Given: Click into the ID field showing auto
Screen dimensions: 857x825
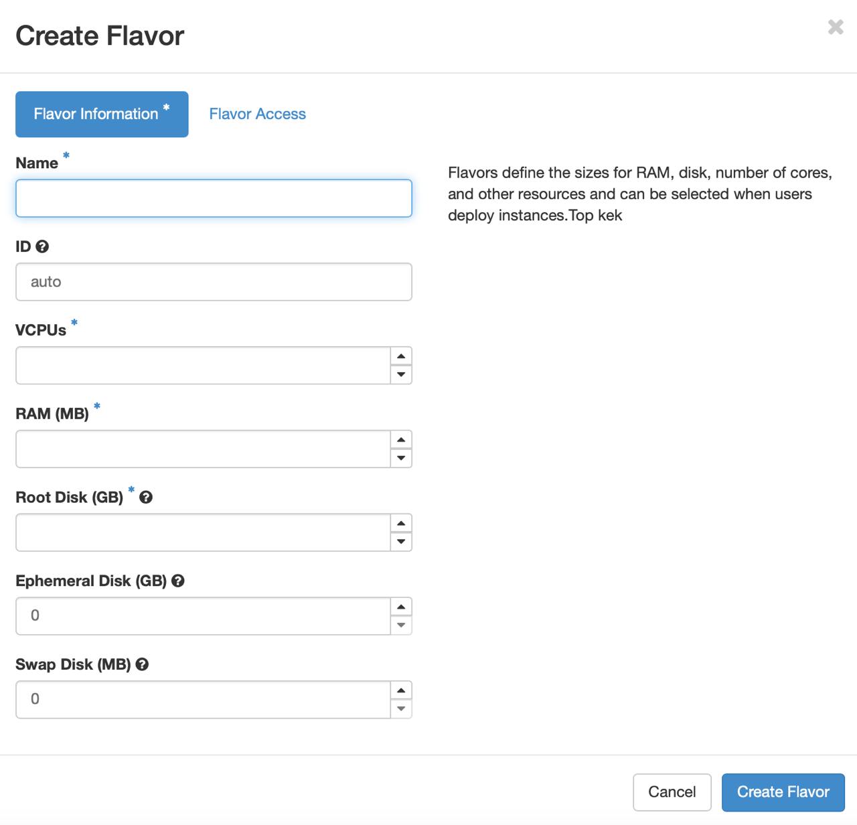Looking at the screenshot, I should (214, 282).
